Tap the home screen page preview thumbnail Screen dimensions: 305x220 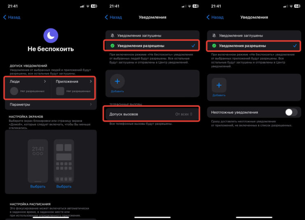[x=64, y=161]
